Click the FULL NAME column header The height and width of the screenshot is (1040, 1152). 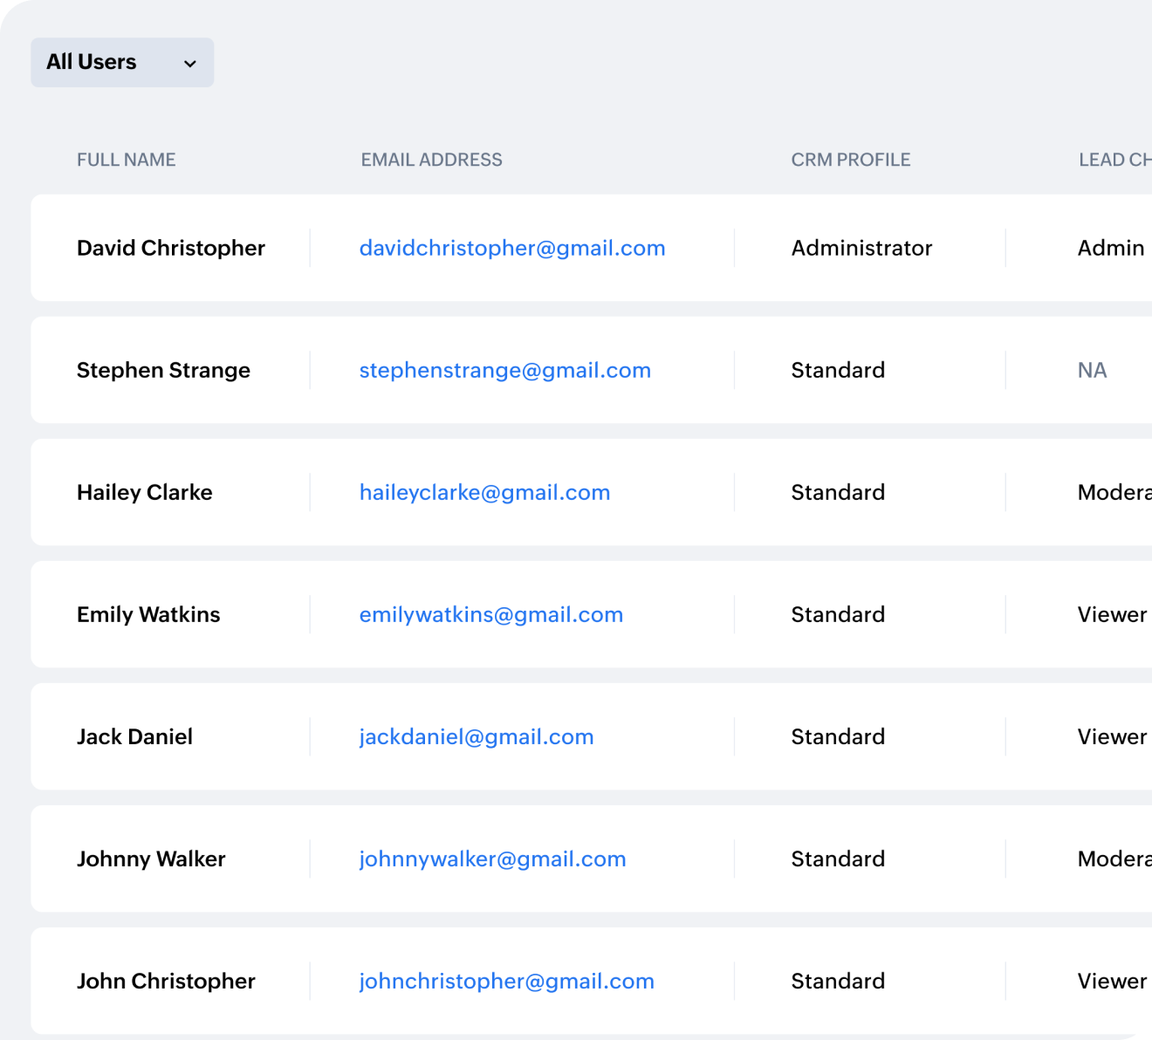point(126,160)
